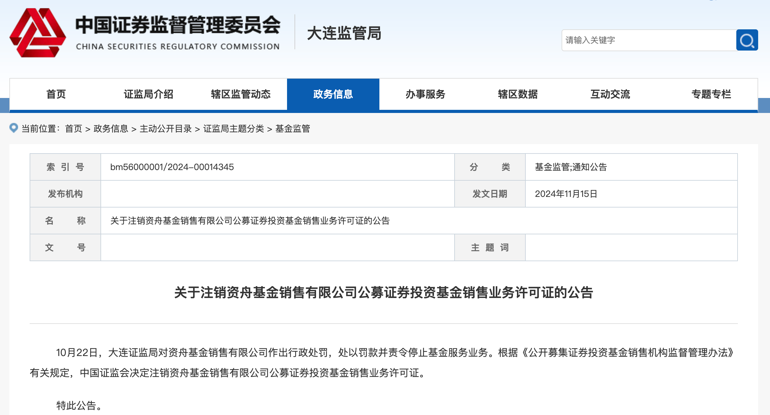Go to 辖区数据 tab

pos(518,94)
